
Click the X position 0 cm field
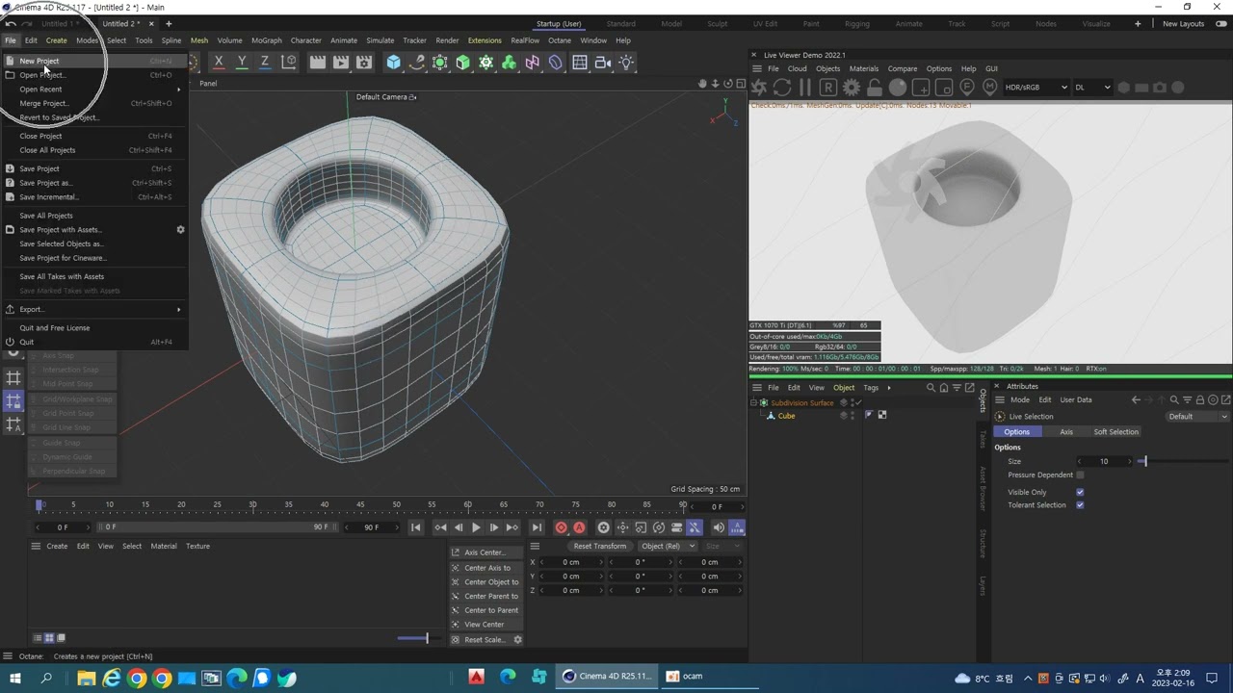[571, 562]
